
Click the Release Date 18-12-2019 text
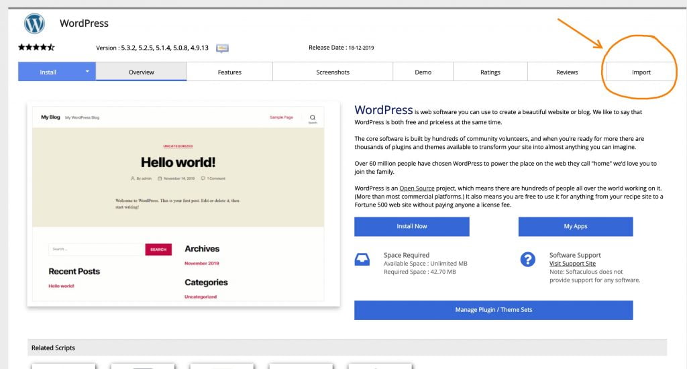point(341,48)
